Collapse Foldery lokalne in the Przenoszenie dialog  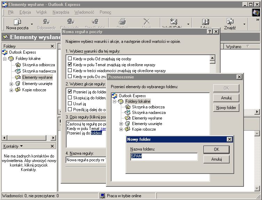pos(115,102)
